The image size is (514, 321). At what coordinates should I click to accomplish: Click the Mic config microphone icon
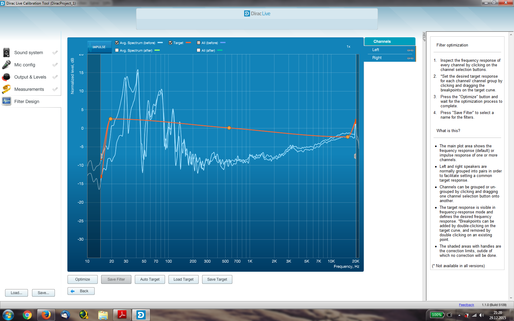tap(6, 65)
